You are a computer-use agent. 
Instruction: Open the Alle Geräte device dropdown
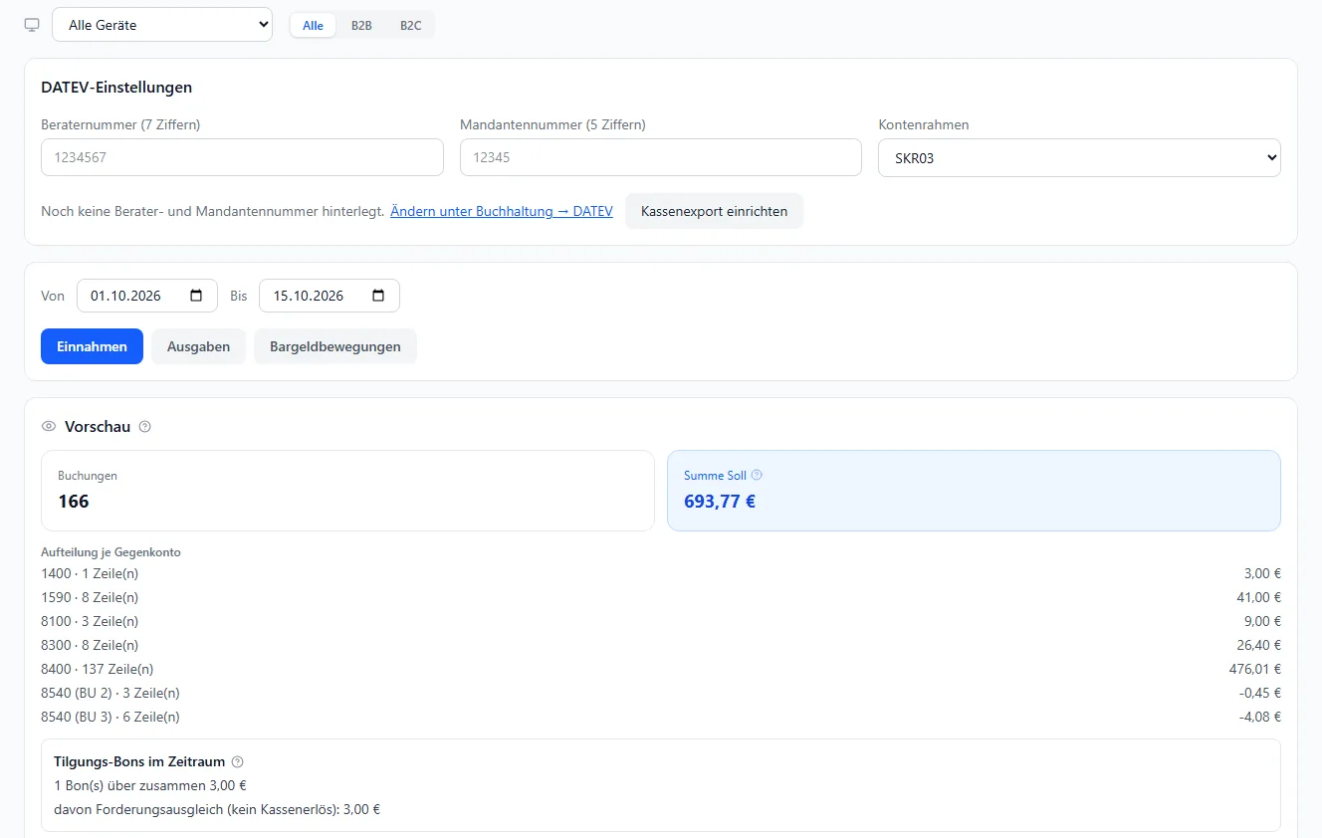pyautogui.click(x=162, y=25)
